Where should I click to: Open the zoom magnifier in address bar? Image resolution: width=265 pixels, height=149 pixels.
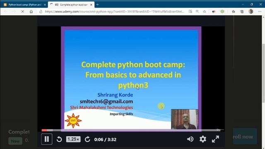coord(198,12)
